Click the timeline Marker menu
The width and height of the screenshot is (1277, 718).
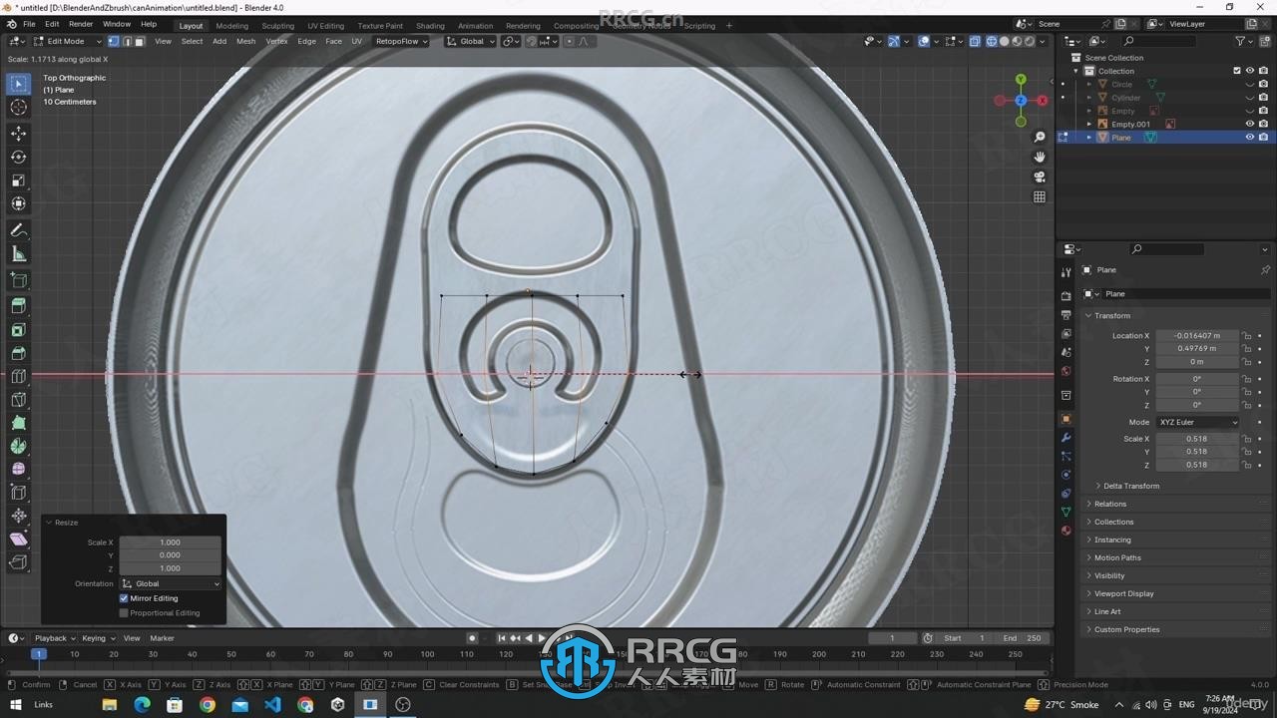point(162,638)
